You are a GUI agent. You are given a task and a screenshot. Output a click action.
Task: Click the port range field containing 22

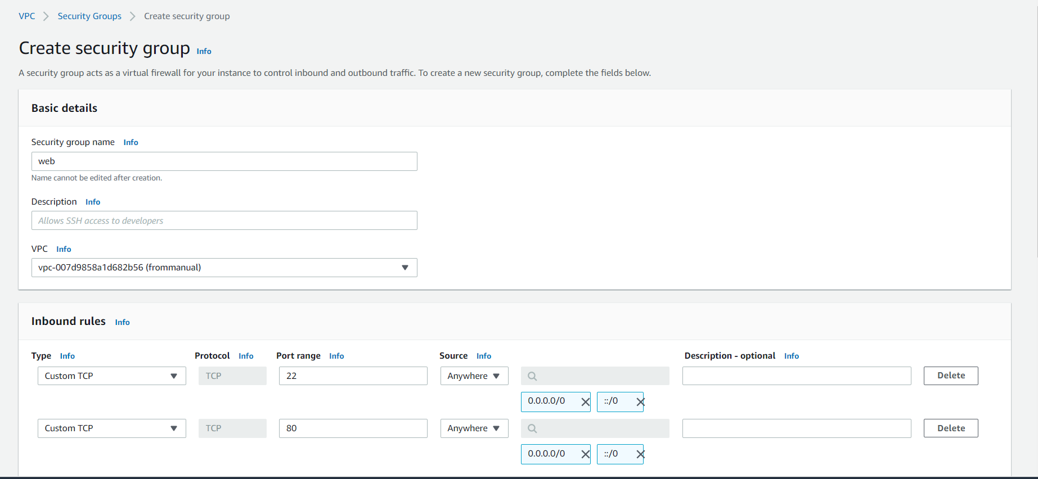pyautogui.click(x=353, y=376)
